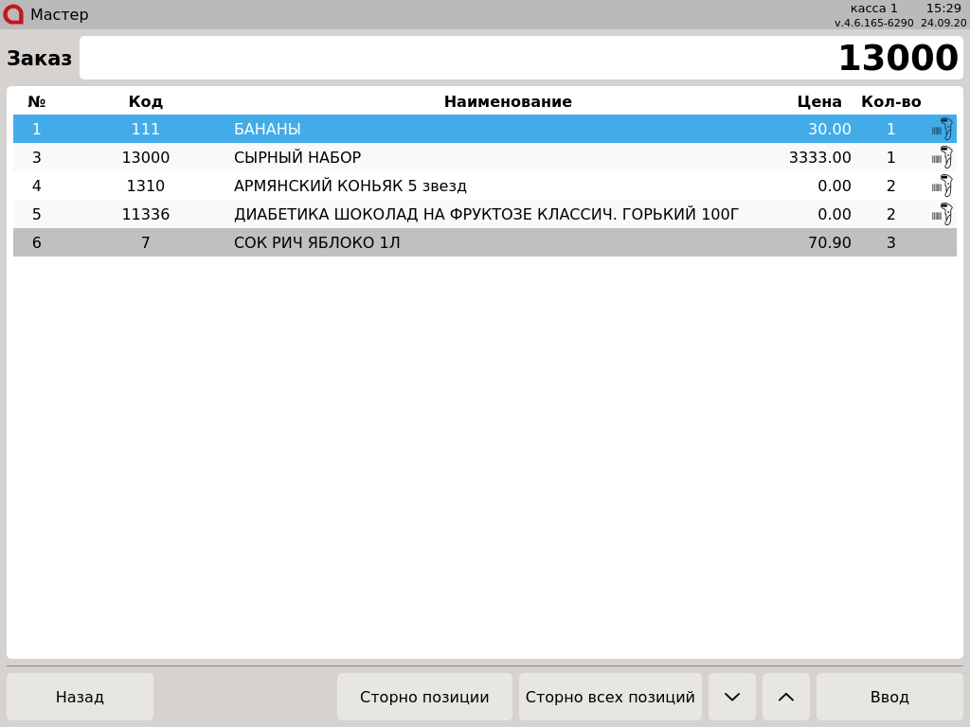970x727 pixels.
Task: Select the СОК РИЧ ЯБЛОКО 1Л row
Action: 485,242
